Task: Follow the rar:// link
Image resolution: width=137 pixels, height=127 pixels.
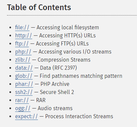Action: (x=22, y=100)
